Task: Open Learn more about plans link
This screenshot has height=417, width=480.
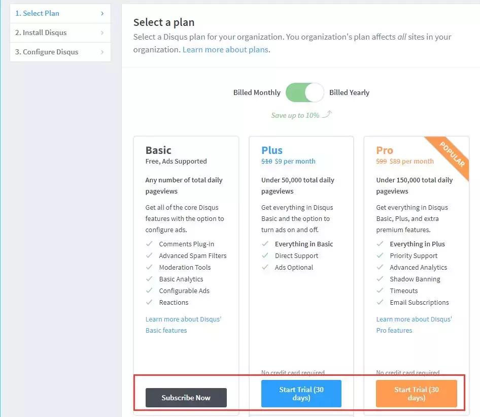Action: click(x=226, y=50)
